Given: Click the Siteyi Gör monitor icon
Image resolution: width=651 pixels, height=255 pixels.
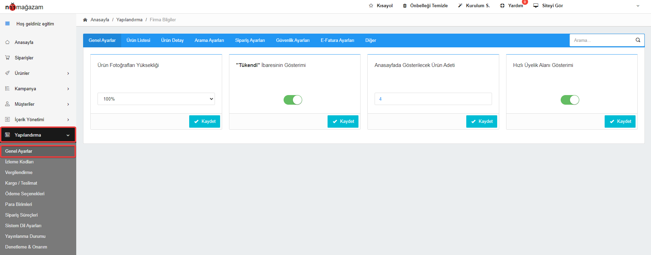Looking at the screenshot, I should 536,5.
